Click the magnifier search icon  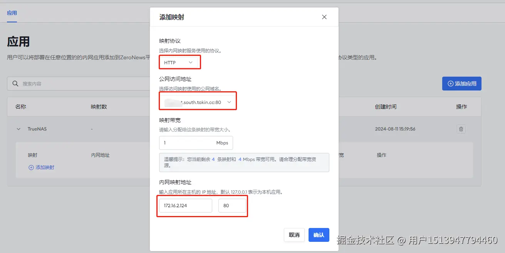[x=15, y=84]
